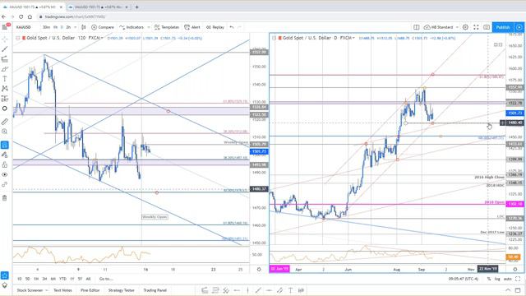Select the 2h timeframe

68,27
